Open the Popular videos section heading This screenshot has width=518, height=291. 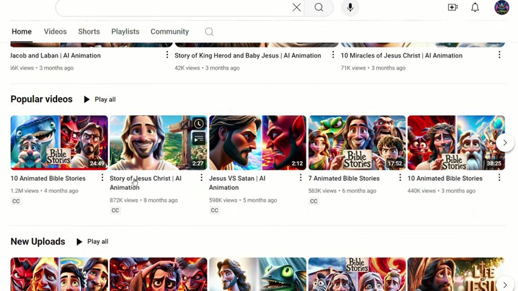42,99
